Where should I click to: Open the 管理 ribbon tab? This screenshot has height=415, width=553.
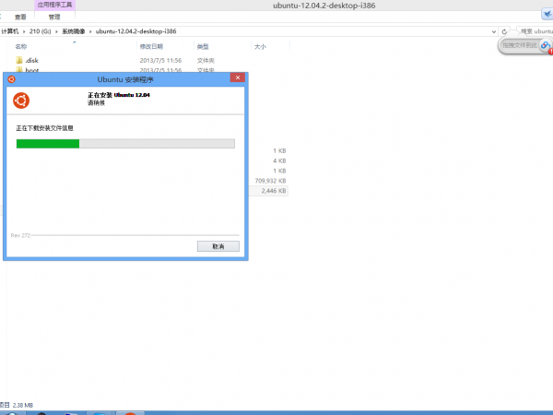tap(54, 17)
